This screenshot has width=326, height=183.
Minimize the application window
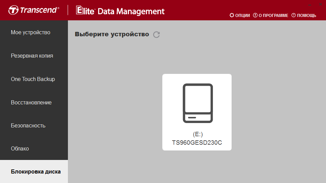310,4
